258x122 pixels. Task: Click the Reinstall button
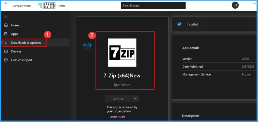(x=118, y=99)
